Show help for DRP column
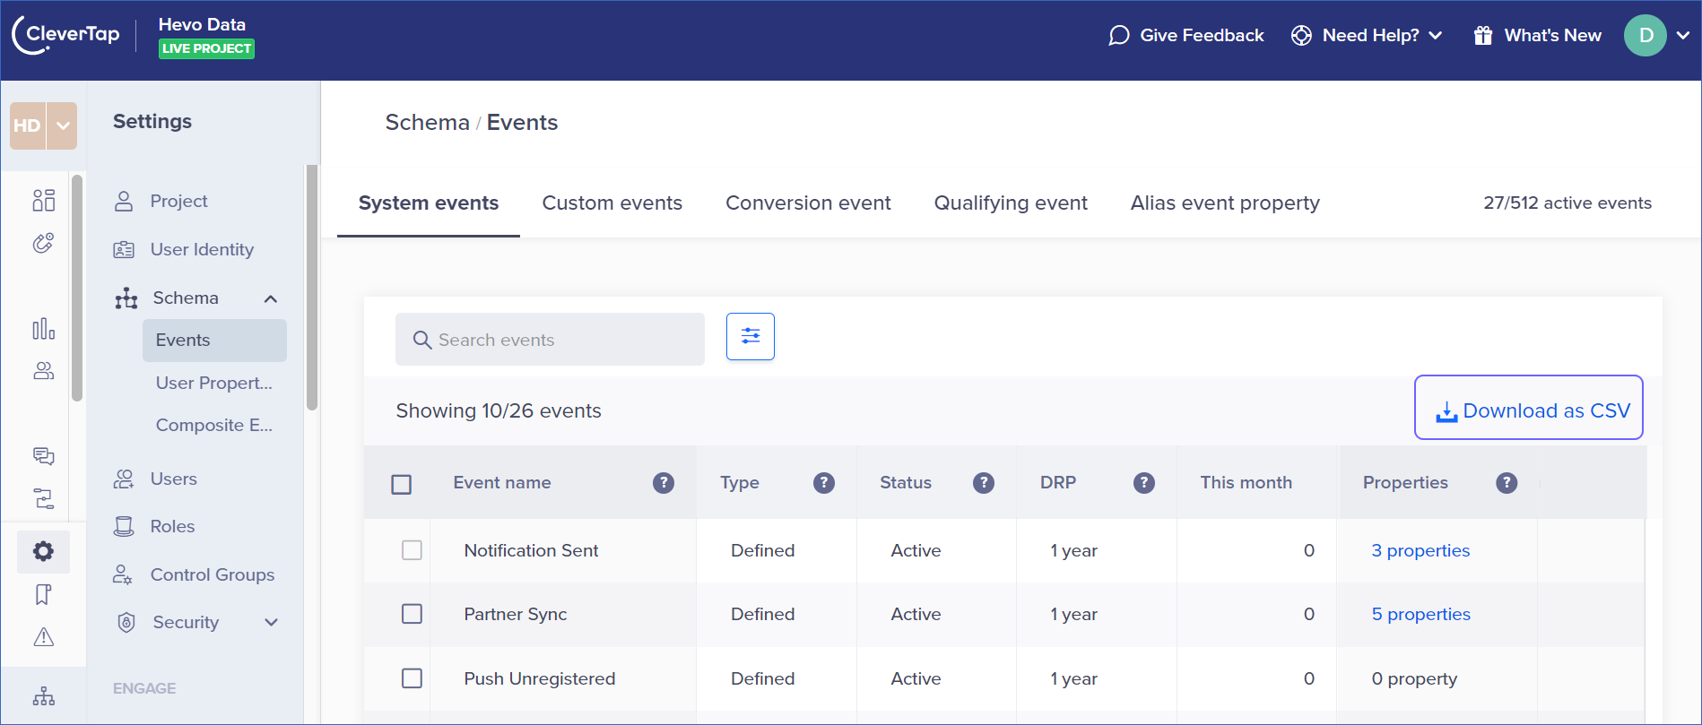 point(1144,483)
